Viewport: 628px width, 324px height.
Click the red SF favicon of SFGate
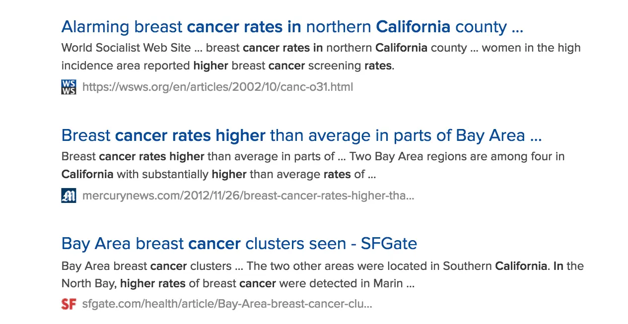click(69, 304)
